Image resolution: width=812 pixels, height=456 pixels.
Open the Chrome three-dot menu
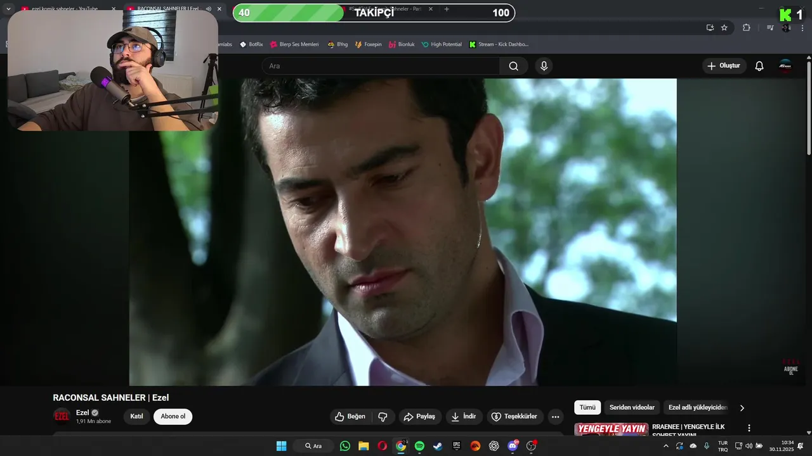802,27
